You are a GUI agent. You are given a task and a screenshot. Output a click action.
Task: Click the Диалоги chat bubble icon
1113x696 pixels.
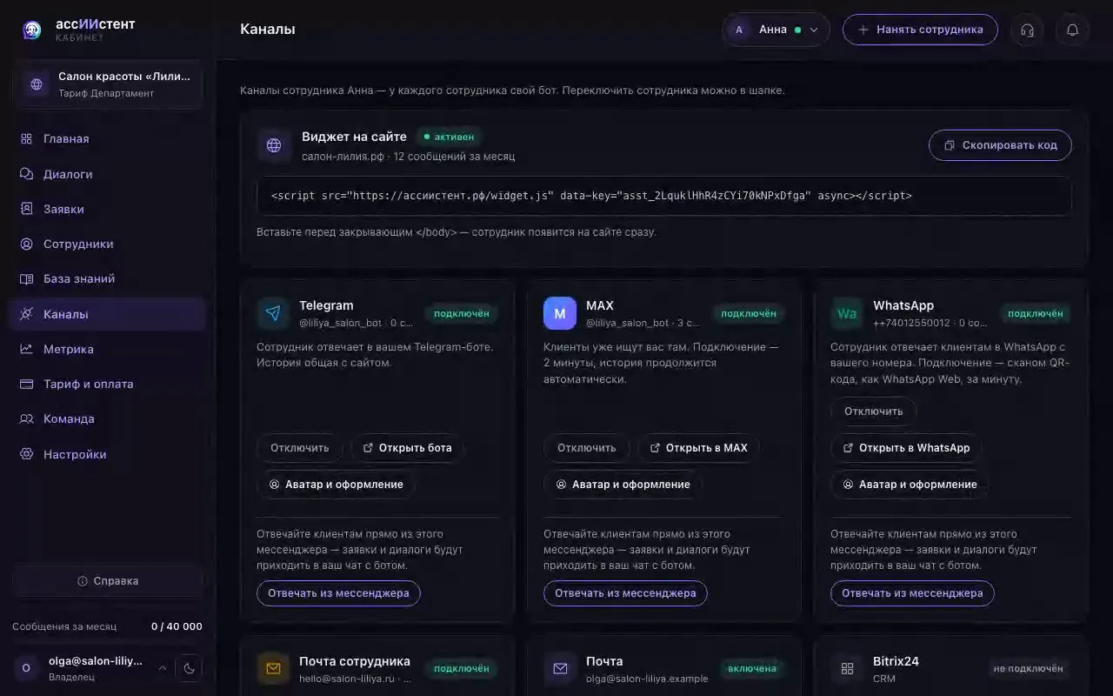click(26, 174)
